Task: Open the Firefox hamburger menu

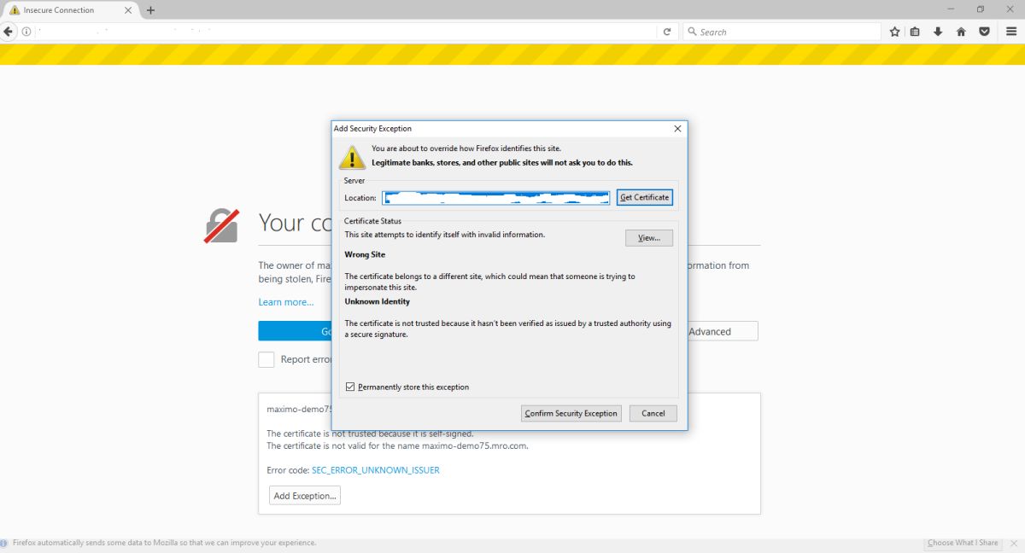Action: click(1011, 32)
